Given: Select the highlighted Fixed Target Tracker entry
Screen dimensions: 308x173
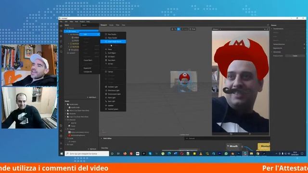Looking at the screenshot, I should 113,42.
